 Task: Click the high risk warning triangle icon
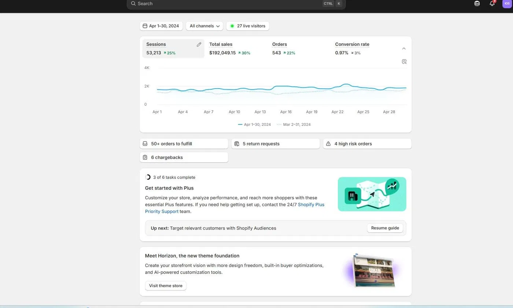[328, 144]
